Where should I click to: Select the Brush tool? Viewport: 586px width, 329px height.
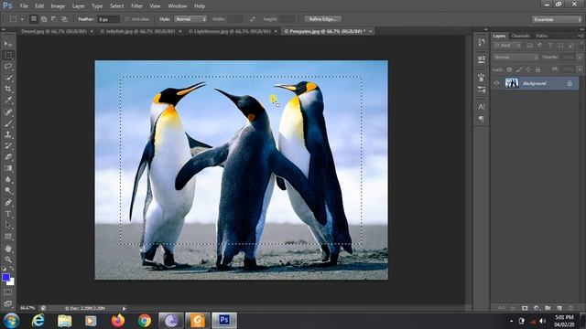tap(8, 123)
